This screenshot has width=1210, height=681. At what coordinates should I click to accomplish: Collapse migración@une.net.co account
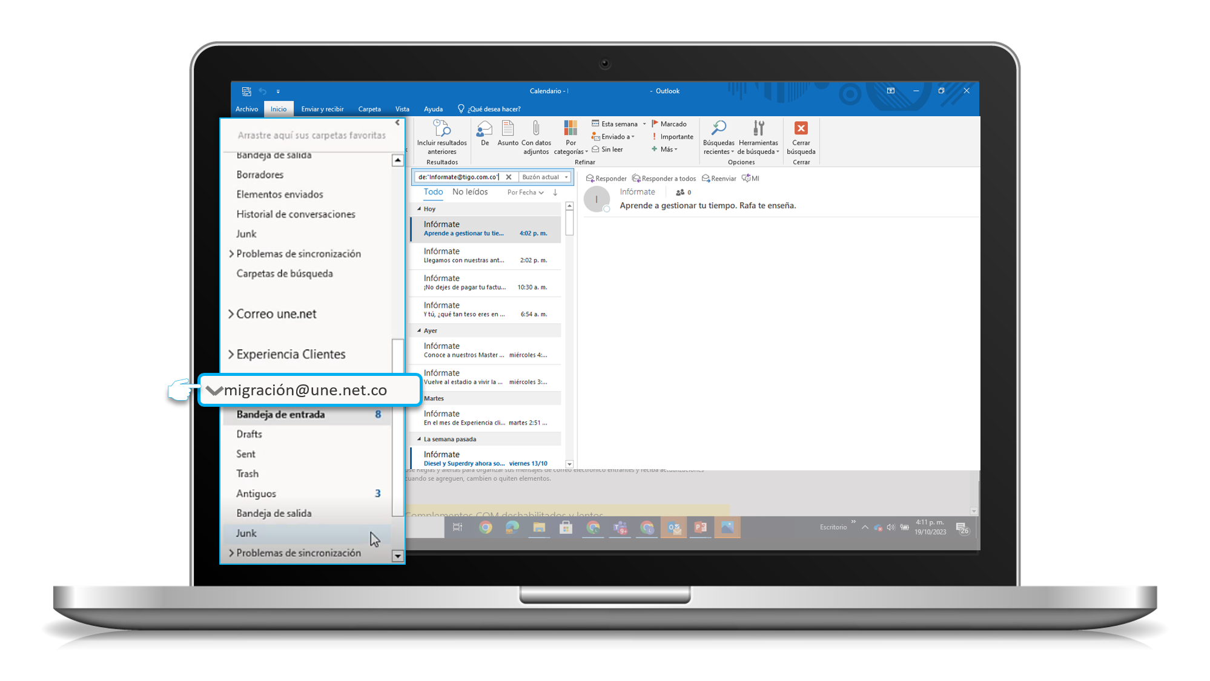click(x=214, y=390)
